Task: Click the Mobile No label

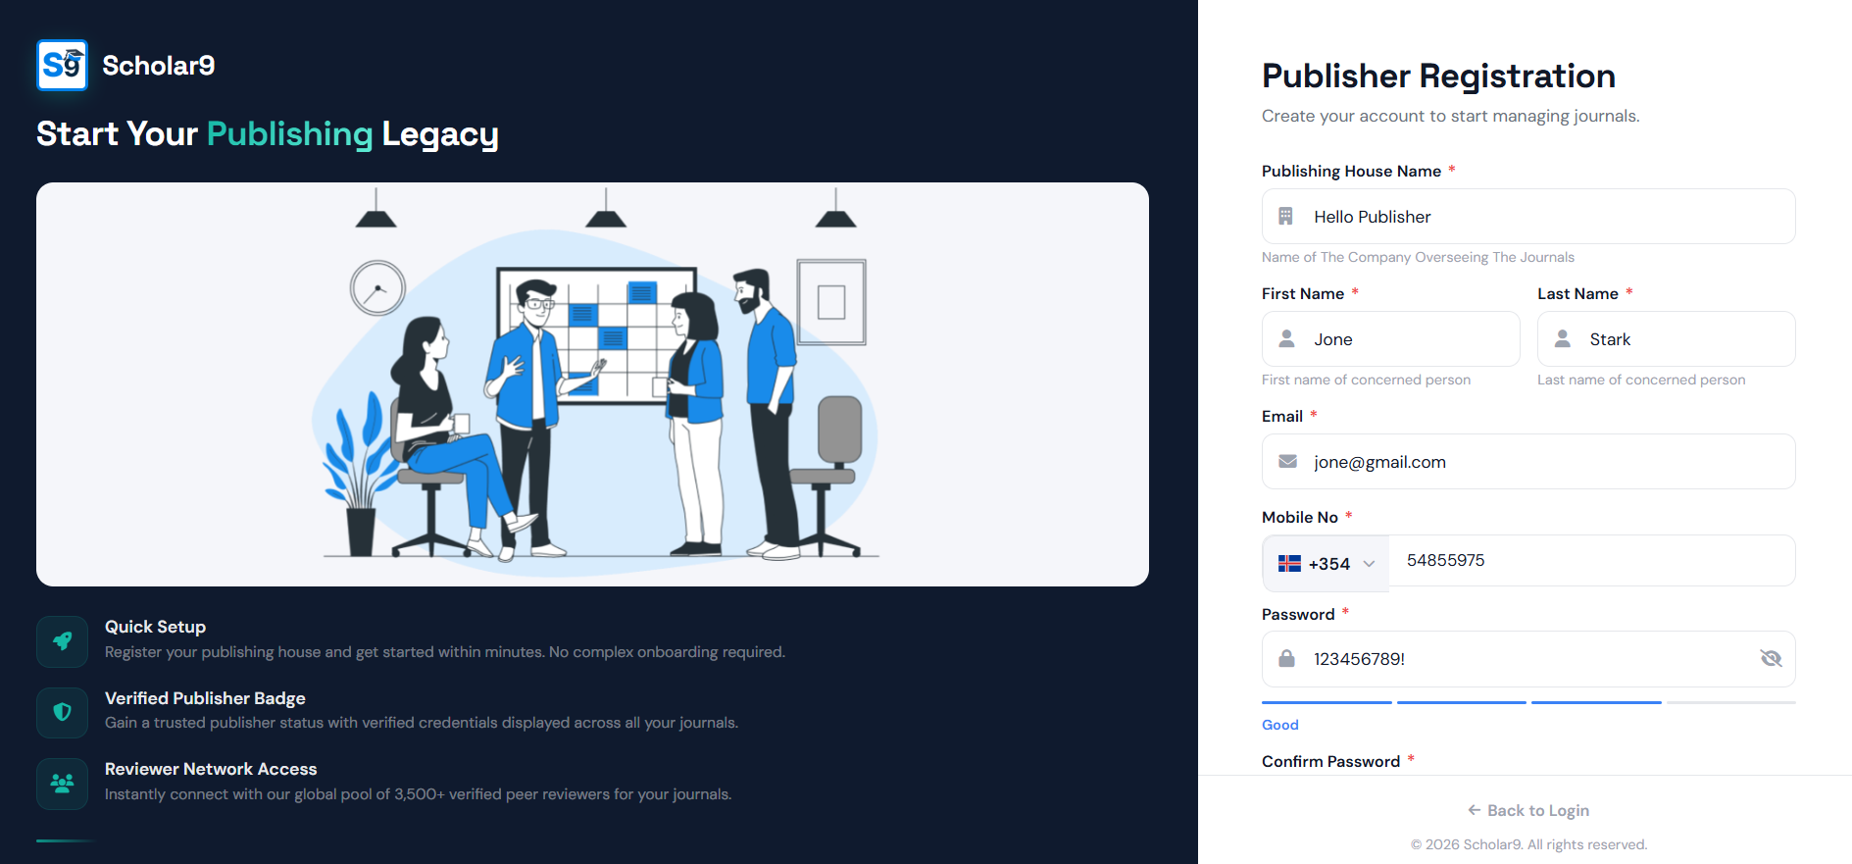Action: 1300,517
